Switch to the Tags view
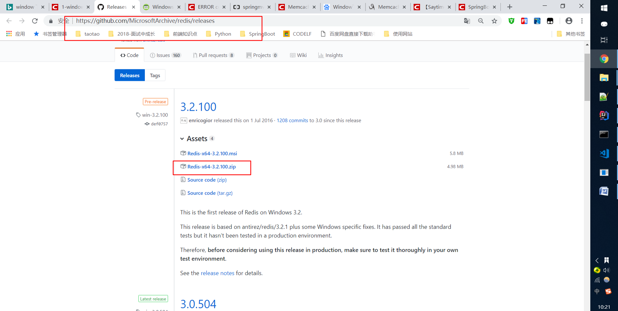Image resolution: width=618 pixels, height=311 pixels. click(x=155, y=75)
